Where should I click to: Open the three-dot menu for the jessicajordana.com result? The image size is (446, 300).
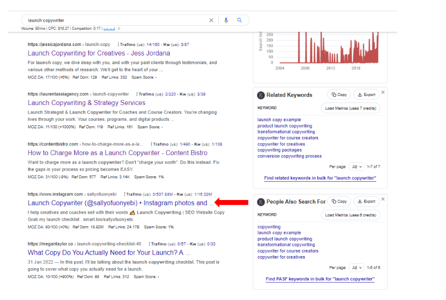click(118, 44)
